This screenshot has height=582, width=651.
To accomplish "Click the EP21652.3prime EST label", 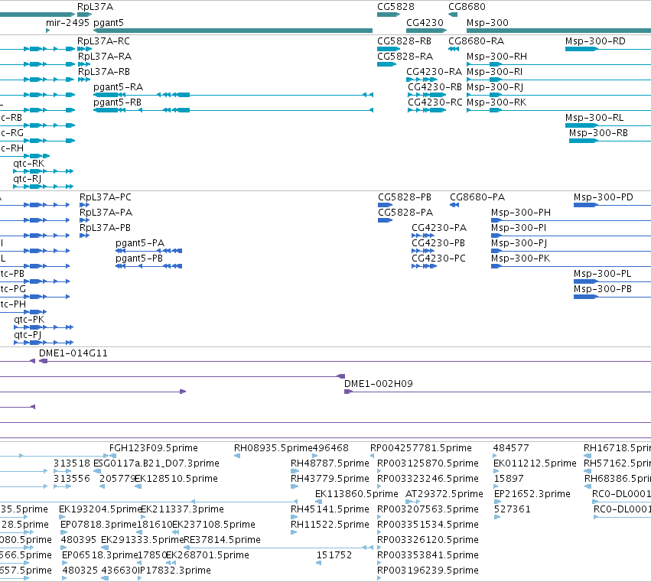I will click(x=532, y=494).
